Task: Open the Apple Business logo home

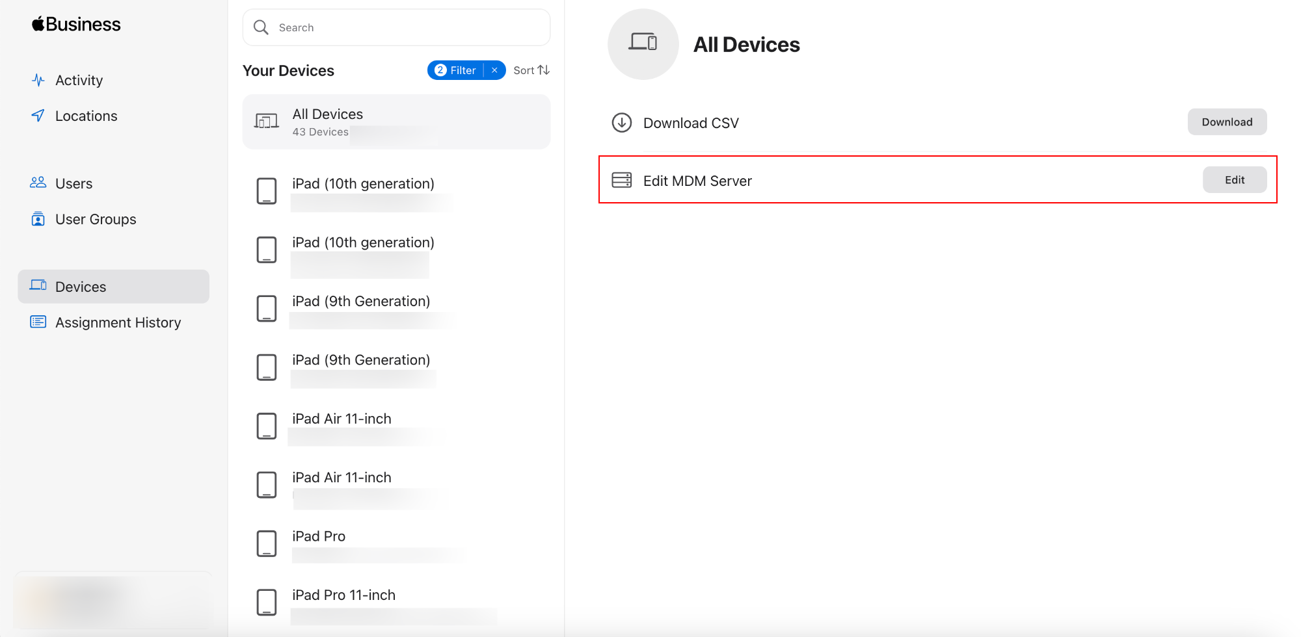Action: coord(76,25)
